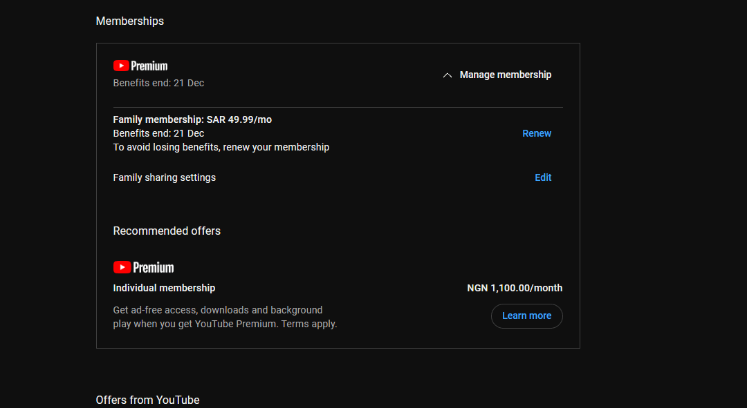Click the Get ad-free access description line

coord(217,310)
